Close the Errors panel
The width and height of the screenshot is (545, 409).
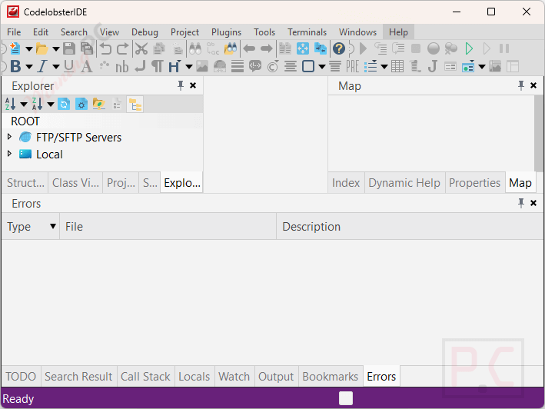533,203
